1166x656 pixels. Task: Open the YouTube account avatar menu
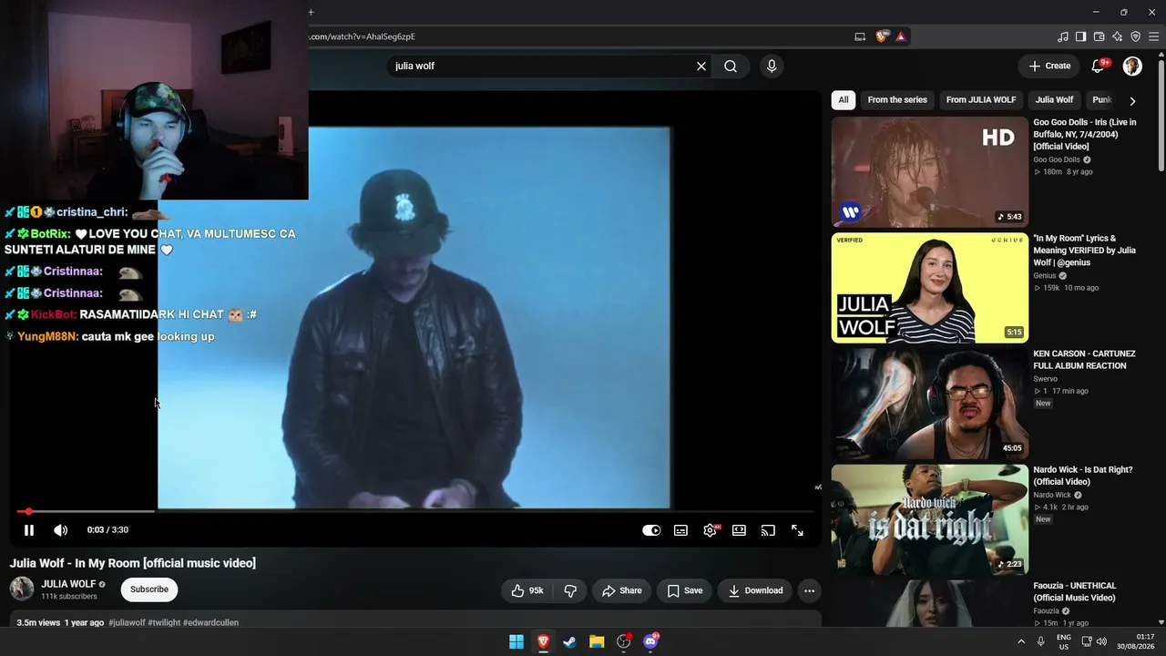(x=1132, y=66)
